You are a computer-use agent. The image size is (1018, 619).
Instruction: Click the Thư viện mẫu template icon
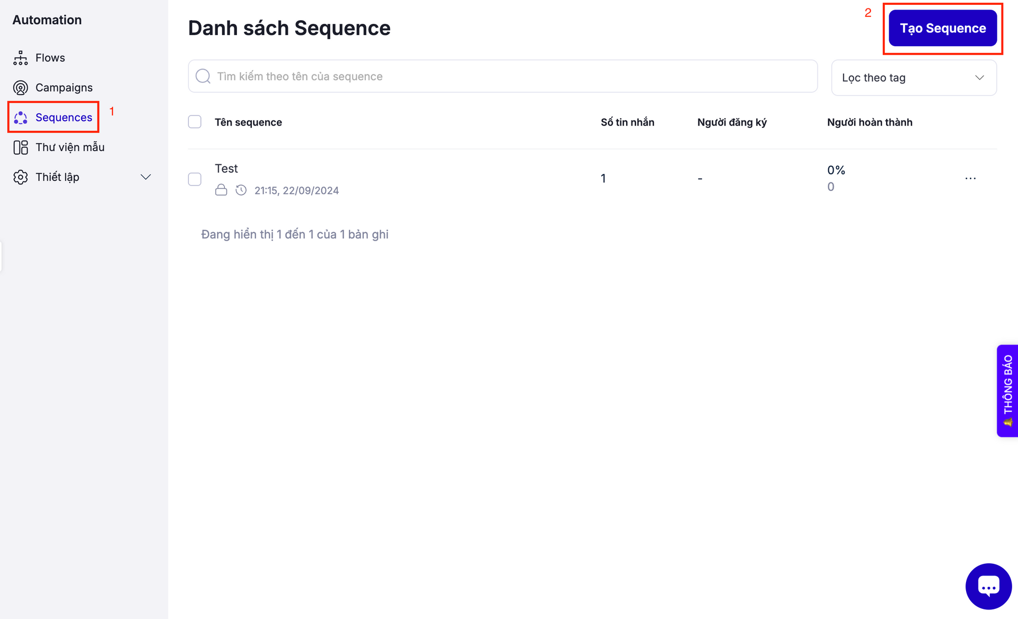point(20,147)
